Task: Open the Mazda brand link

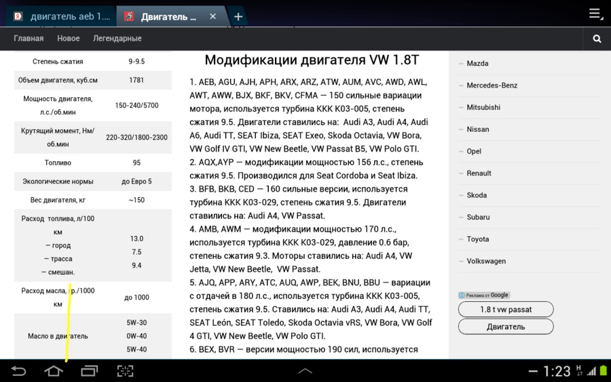Action: point(477,63)
